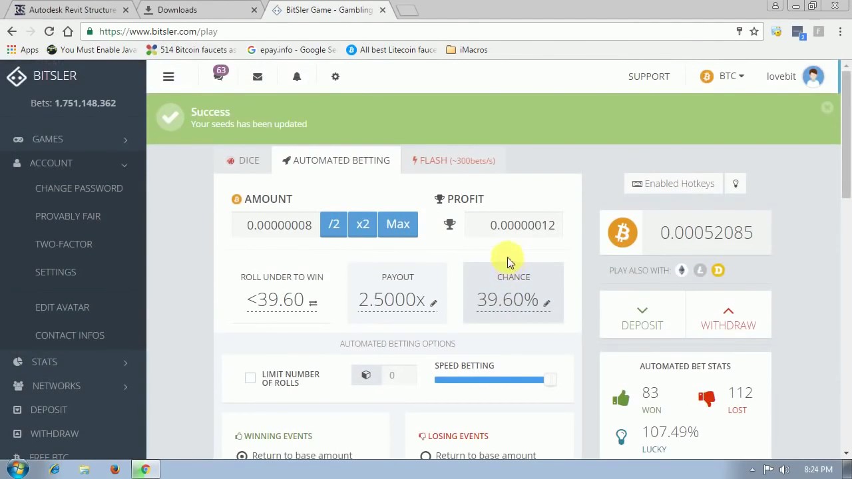The width and height of the screenshot is (852, 479).
Task: Collapse the ACCOUNT sidebar section
Action: [73, 163]
